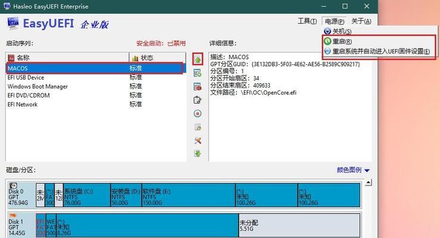This screenshot has height=238, width=440.
Task: Select the 未知 8.26G partition on Disk 1
Action: 147,226
